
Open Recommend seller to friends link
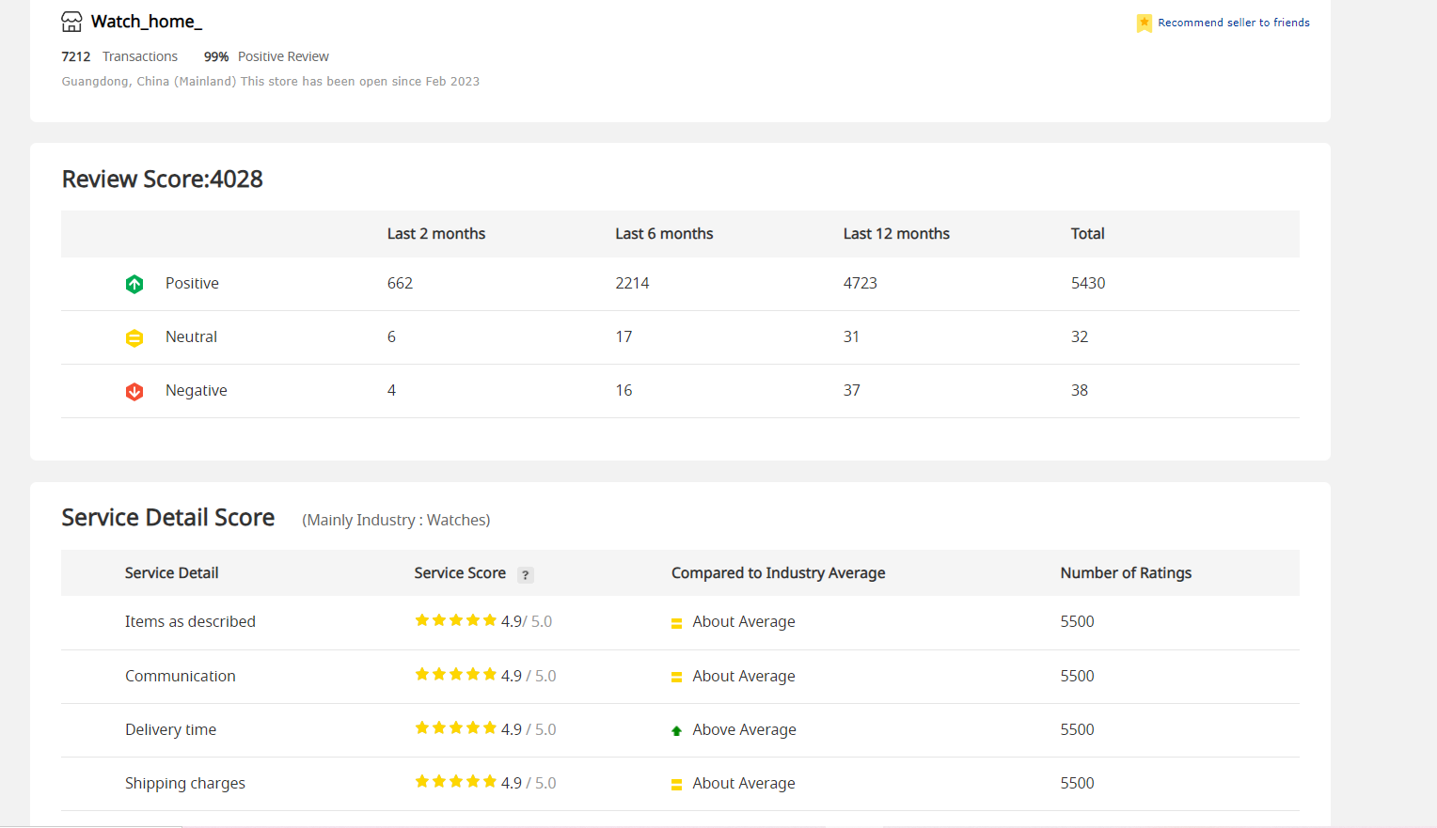pos(1233,23)
